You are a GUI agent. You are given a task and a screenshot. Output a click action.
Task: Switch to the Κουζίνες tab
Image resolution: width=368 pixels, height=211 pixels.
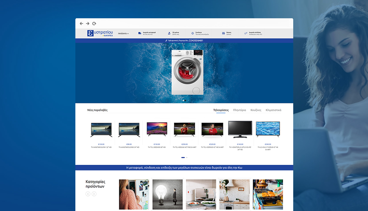(256, 110)
